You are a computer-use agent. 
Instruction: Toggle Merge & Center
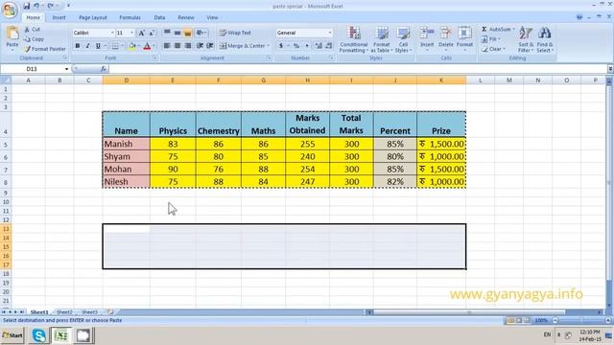pos(242,46)
